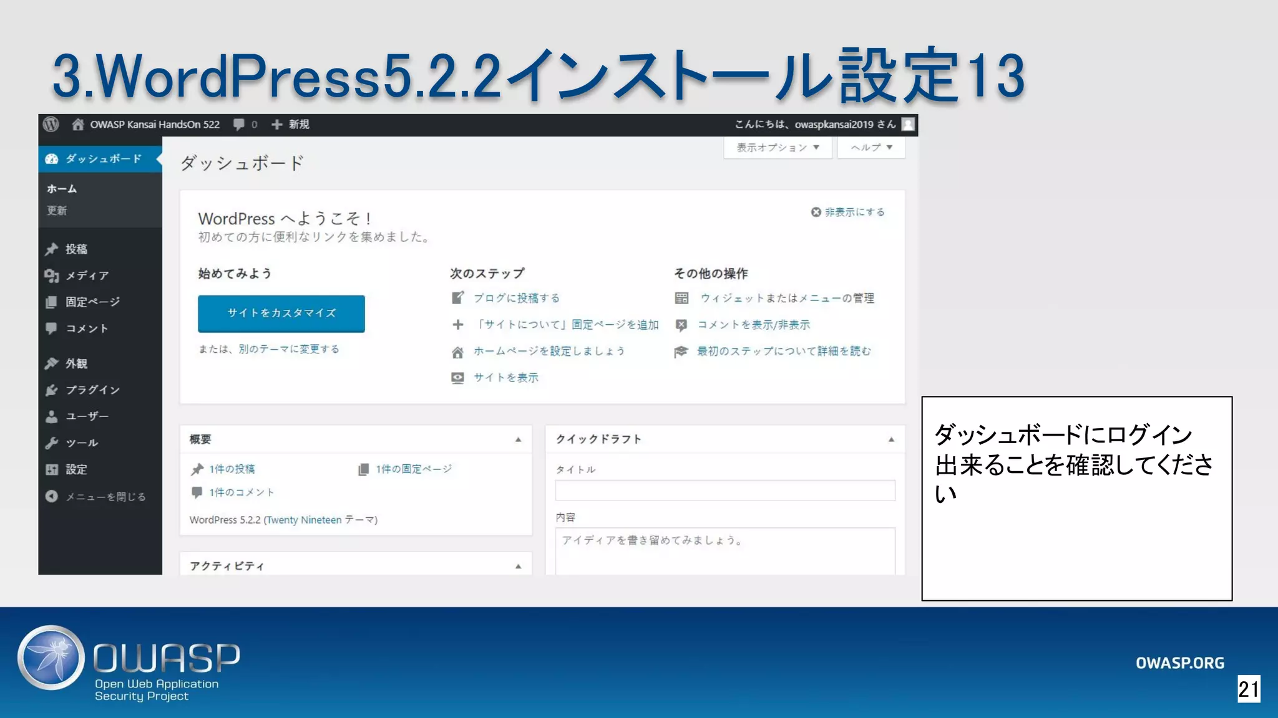Screen dimensions: 1278x718
Task: Open 1件の投稿 link
Action: (x=232, y=469)
